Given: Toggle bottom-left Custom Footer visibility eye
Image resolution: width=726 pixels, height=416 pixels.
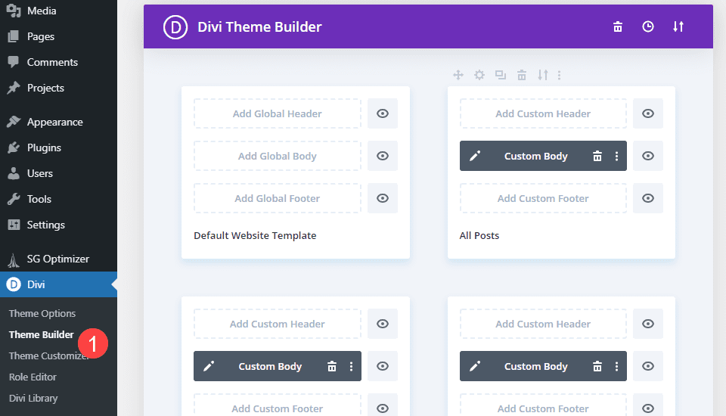Looking at the screenshot, I should coord(383,405).
